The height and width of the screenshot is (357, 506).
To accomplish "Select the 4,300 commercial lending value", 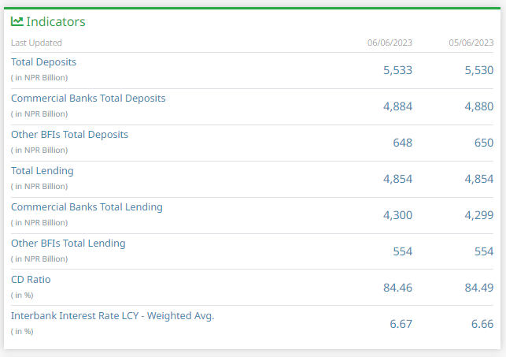I will pos(397,215).
